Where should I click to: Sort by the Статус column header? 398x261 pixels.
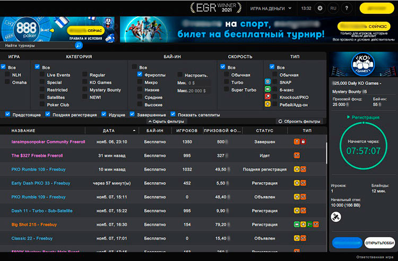pyautogui.click(x=264, y=130)
